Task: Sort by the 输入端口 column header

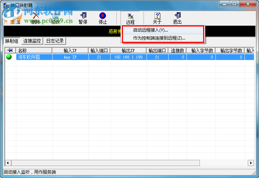Action: click(99, 50)
